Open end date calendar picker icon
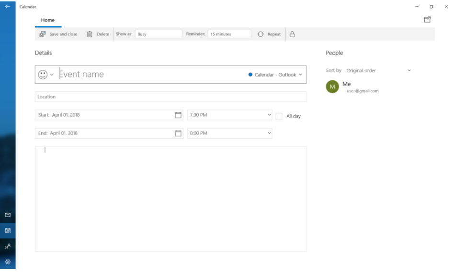Image resolution: width=453 pixels, height=272 pixels. pyautogui.click(x=178, y=133)
